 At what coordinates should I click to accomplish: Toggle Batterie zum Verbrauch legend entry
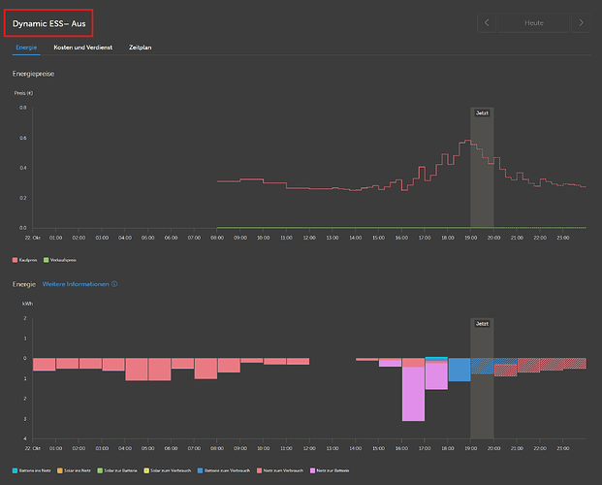point(223,470)
